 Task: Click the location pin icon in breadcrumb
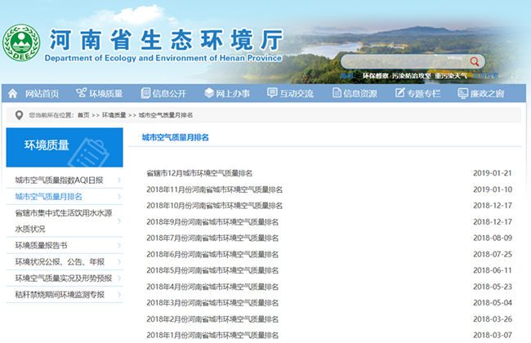click(19, 115)
